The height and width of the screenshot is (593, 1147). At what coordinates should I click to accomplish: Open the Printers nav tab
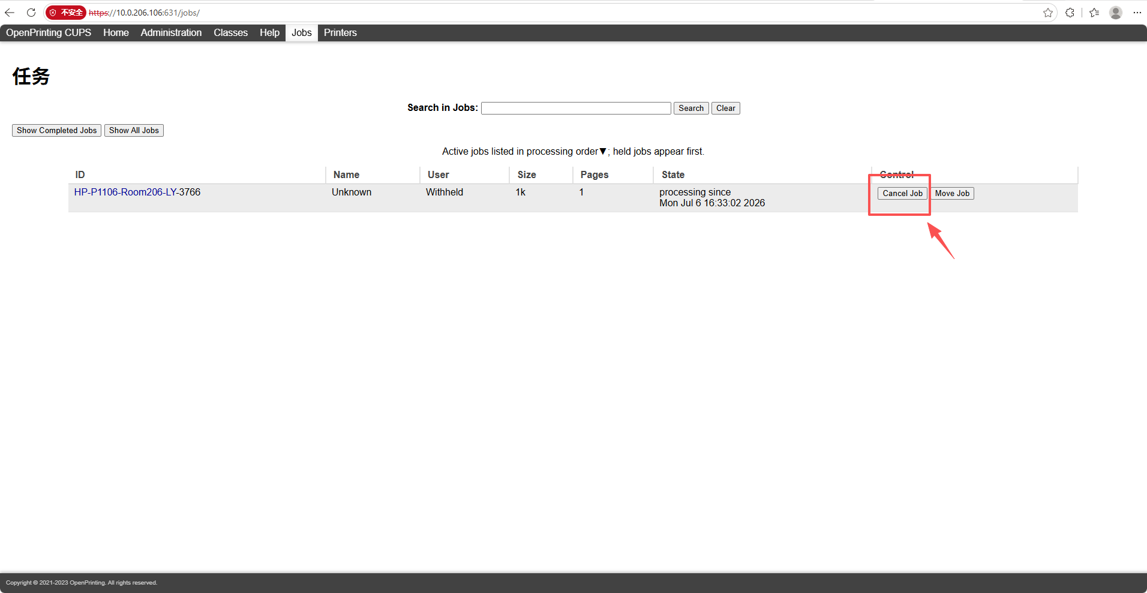tap(340, 32)
